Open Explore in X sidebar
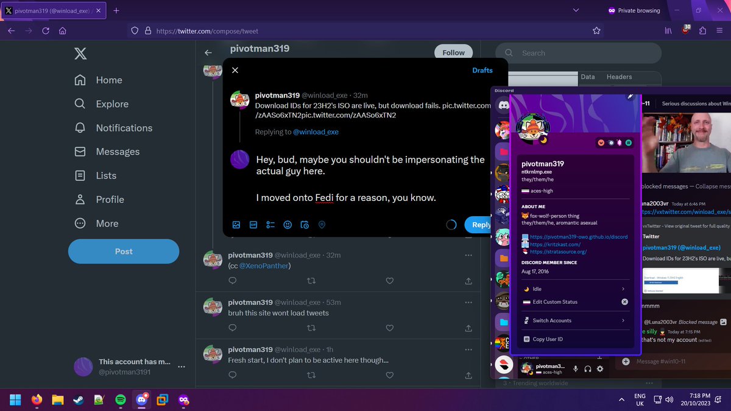 pos(101,104)
